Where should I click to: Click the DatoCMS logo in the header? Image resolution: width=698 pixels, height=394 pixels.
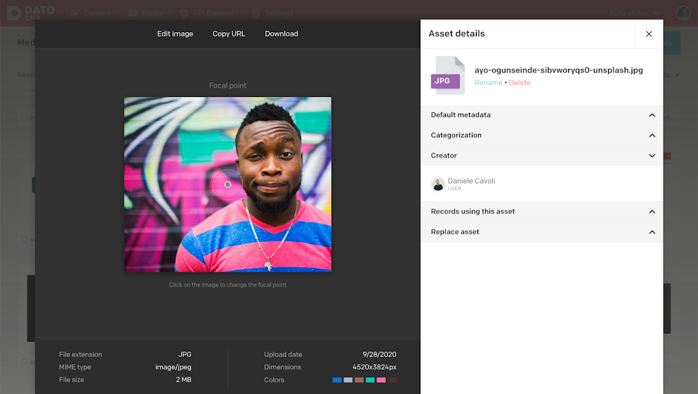pyautogui.click(x=31, y=13)
